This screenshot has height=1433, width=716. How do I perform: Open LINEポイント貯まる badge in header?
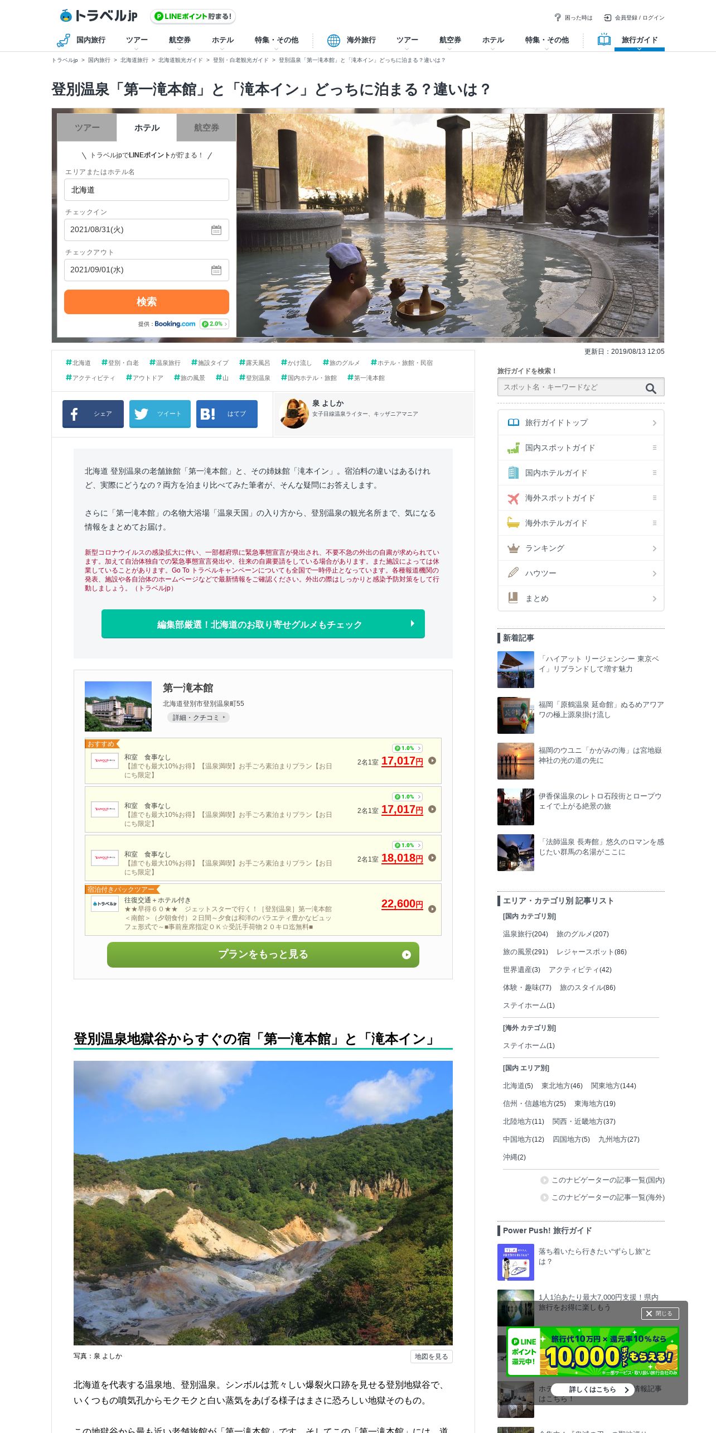pos(193,17)
